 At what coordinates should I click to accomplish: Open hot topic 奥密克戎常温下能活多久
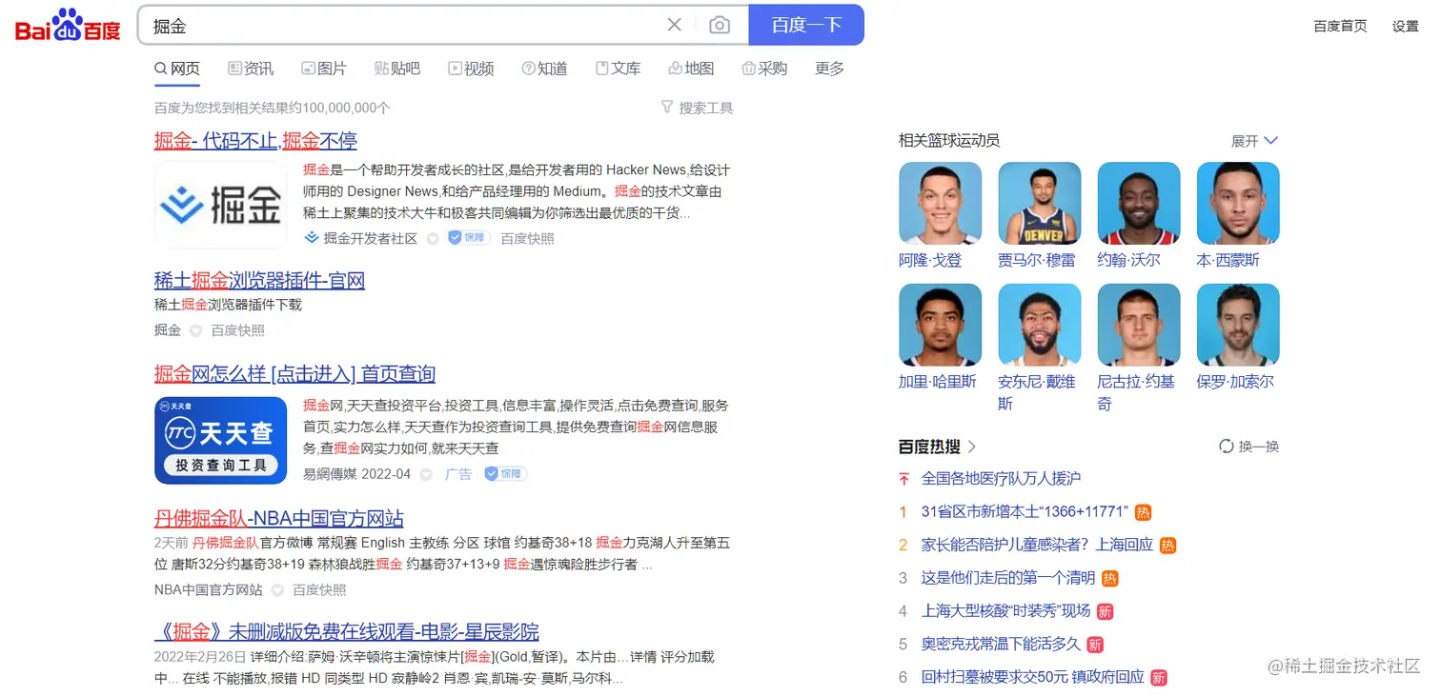[1001, 644]
